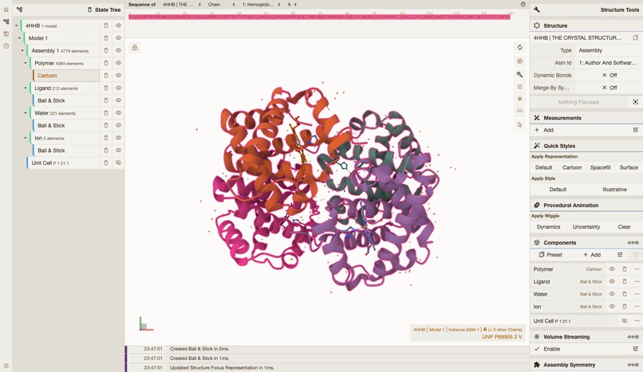This screenshot has width=643, height=372.
Task: Show the hidden Unit Cell in State Tree
Action: 119,163
